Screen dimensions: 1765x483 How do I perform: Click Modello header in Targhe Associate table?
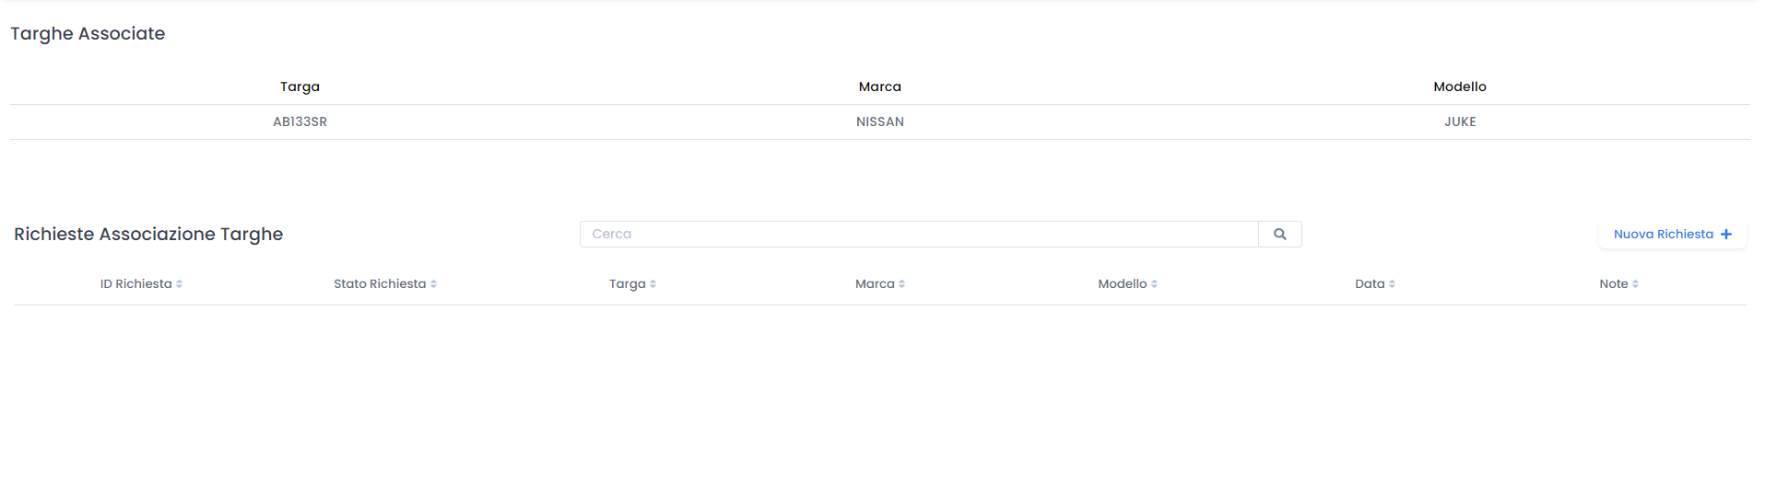1460,86
